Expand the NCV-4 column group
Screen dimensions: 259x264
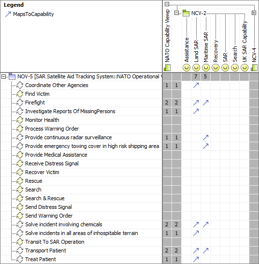(254, 13)
